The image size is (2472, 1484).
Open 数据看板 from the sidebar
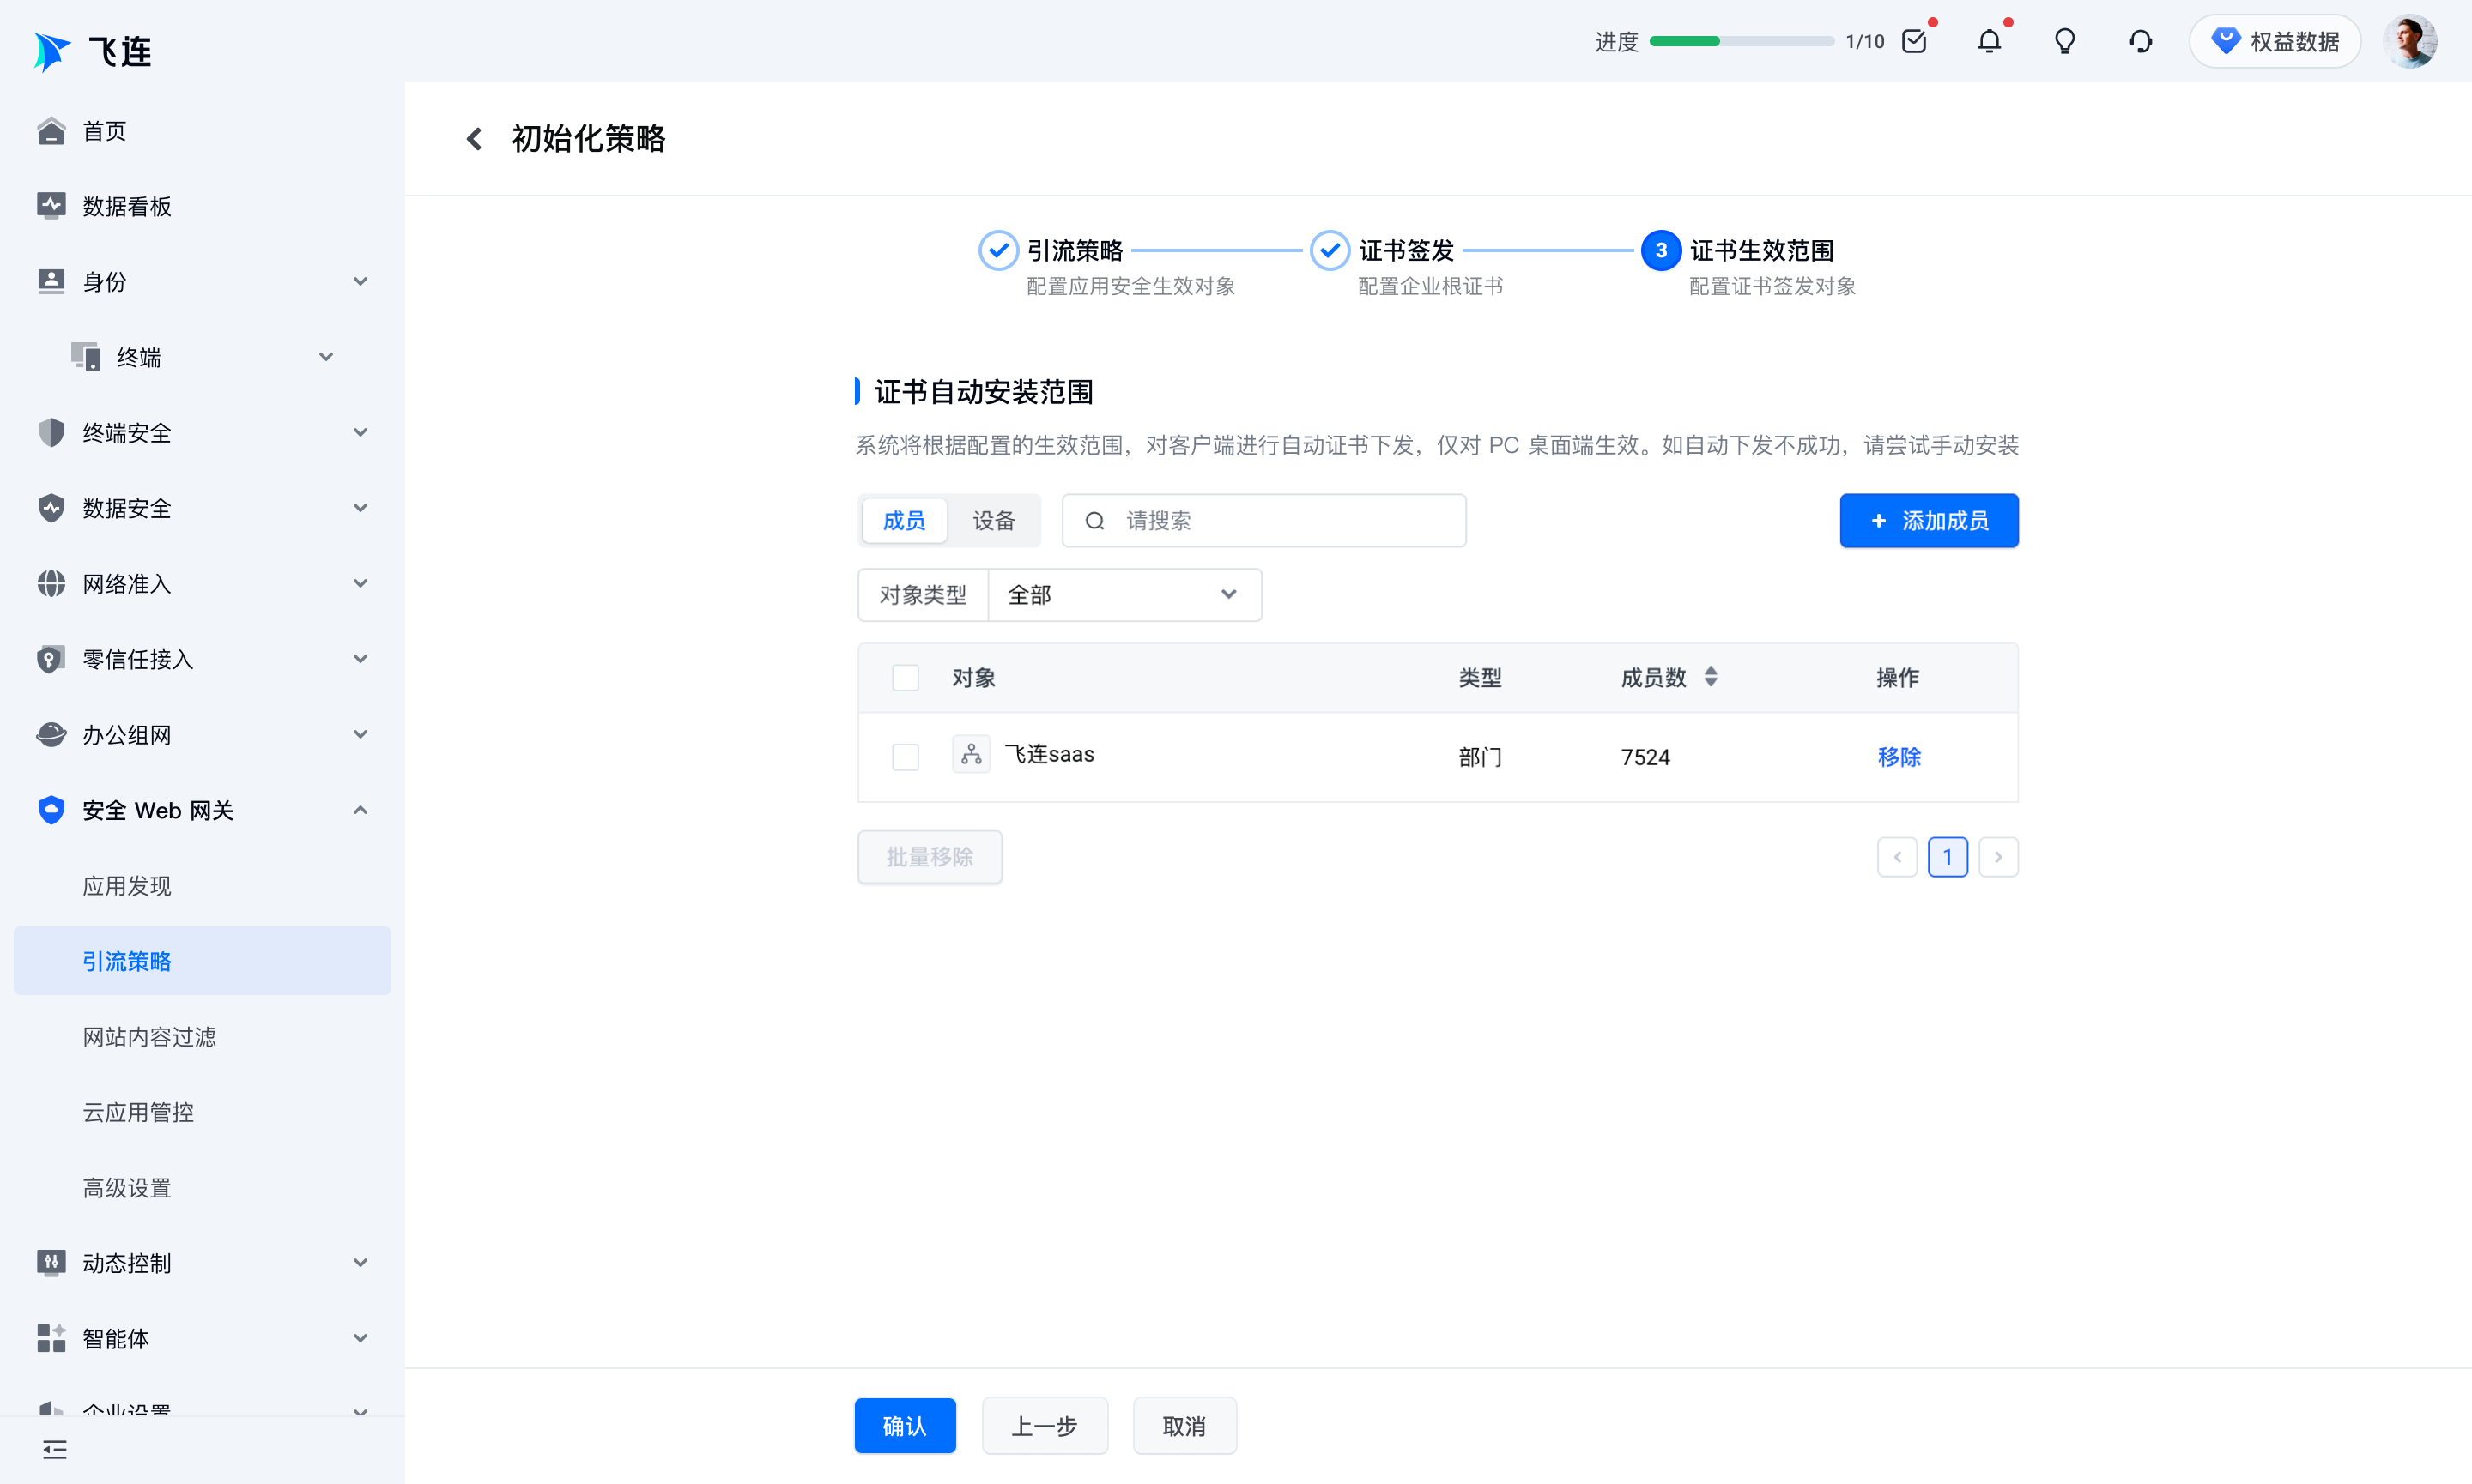tap(127, 206)
